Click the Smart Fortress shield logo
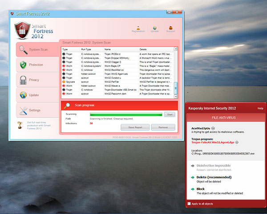The height and width of the screenshot is (214, 267). tap(22, 30)
